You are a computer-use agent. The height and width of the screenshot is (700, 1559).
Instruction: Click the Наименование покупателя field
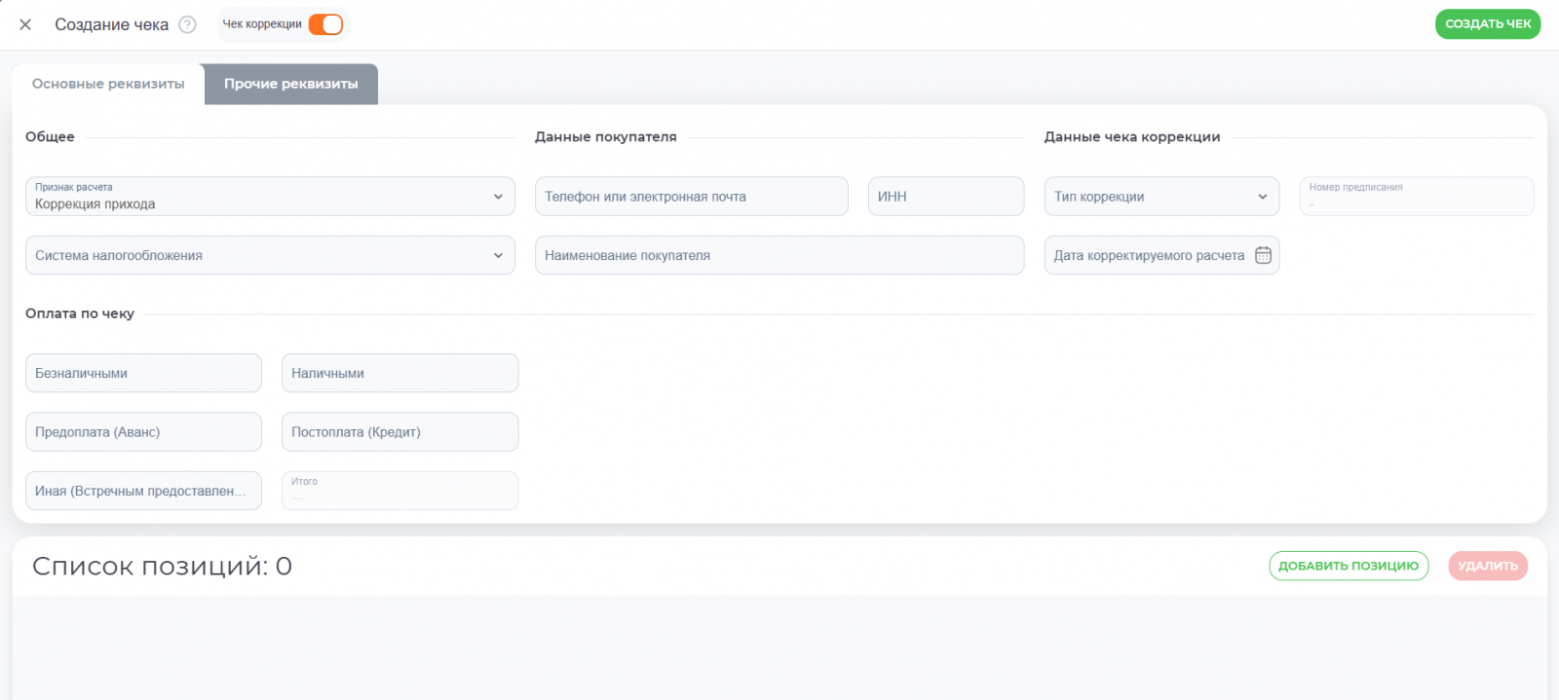[x=779, y=255]
